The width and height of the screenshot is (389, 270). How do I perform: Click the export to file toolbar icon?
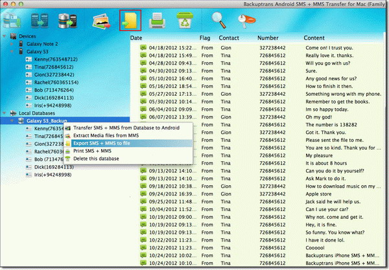click(x=130, y=21)
